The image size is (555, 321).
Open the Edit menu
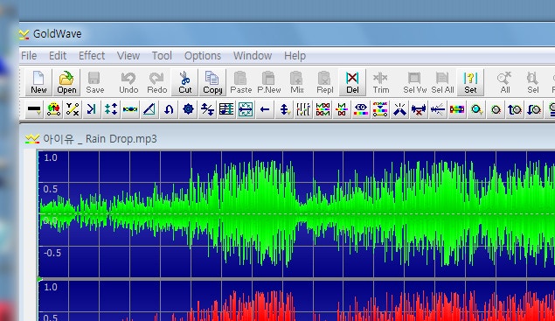coord(58,56)
